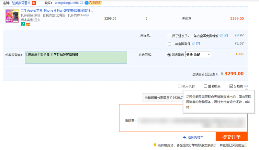Check the 一年全国联保 warranty option
The width and height of the screenshot is (259, 150).
pyautogui.click(x=169, y=44)
